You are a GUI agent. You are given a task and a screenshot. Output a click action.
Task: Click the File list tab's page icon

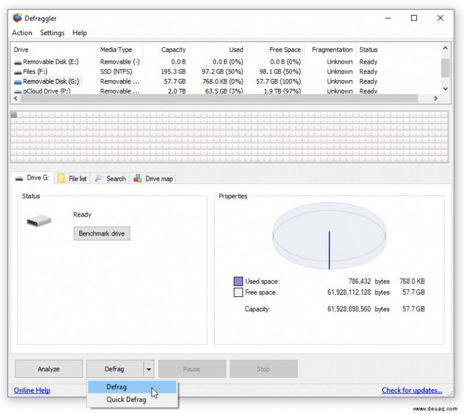tap(61, 178)
